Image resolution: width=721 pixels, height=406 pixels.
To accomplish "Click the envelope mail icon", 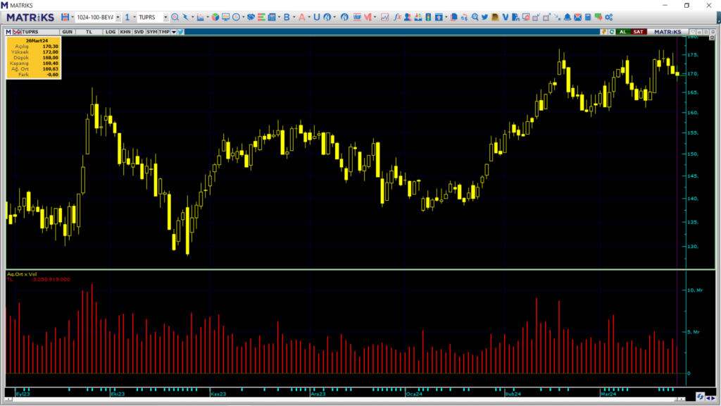I will pos(577,17).
